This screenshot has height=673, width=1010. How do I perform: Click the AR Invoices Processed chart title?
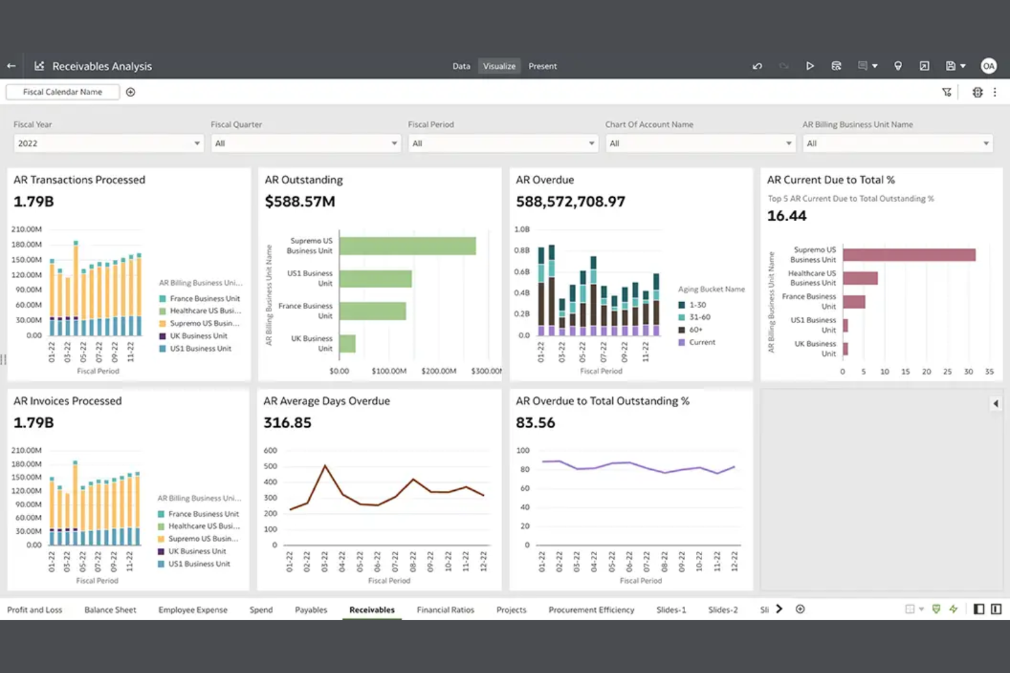click(x=68, y=401)
